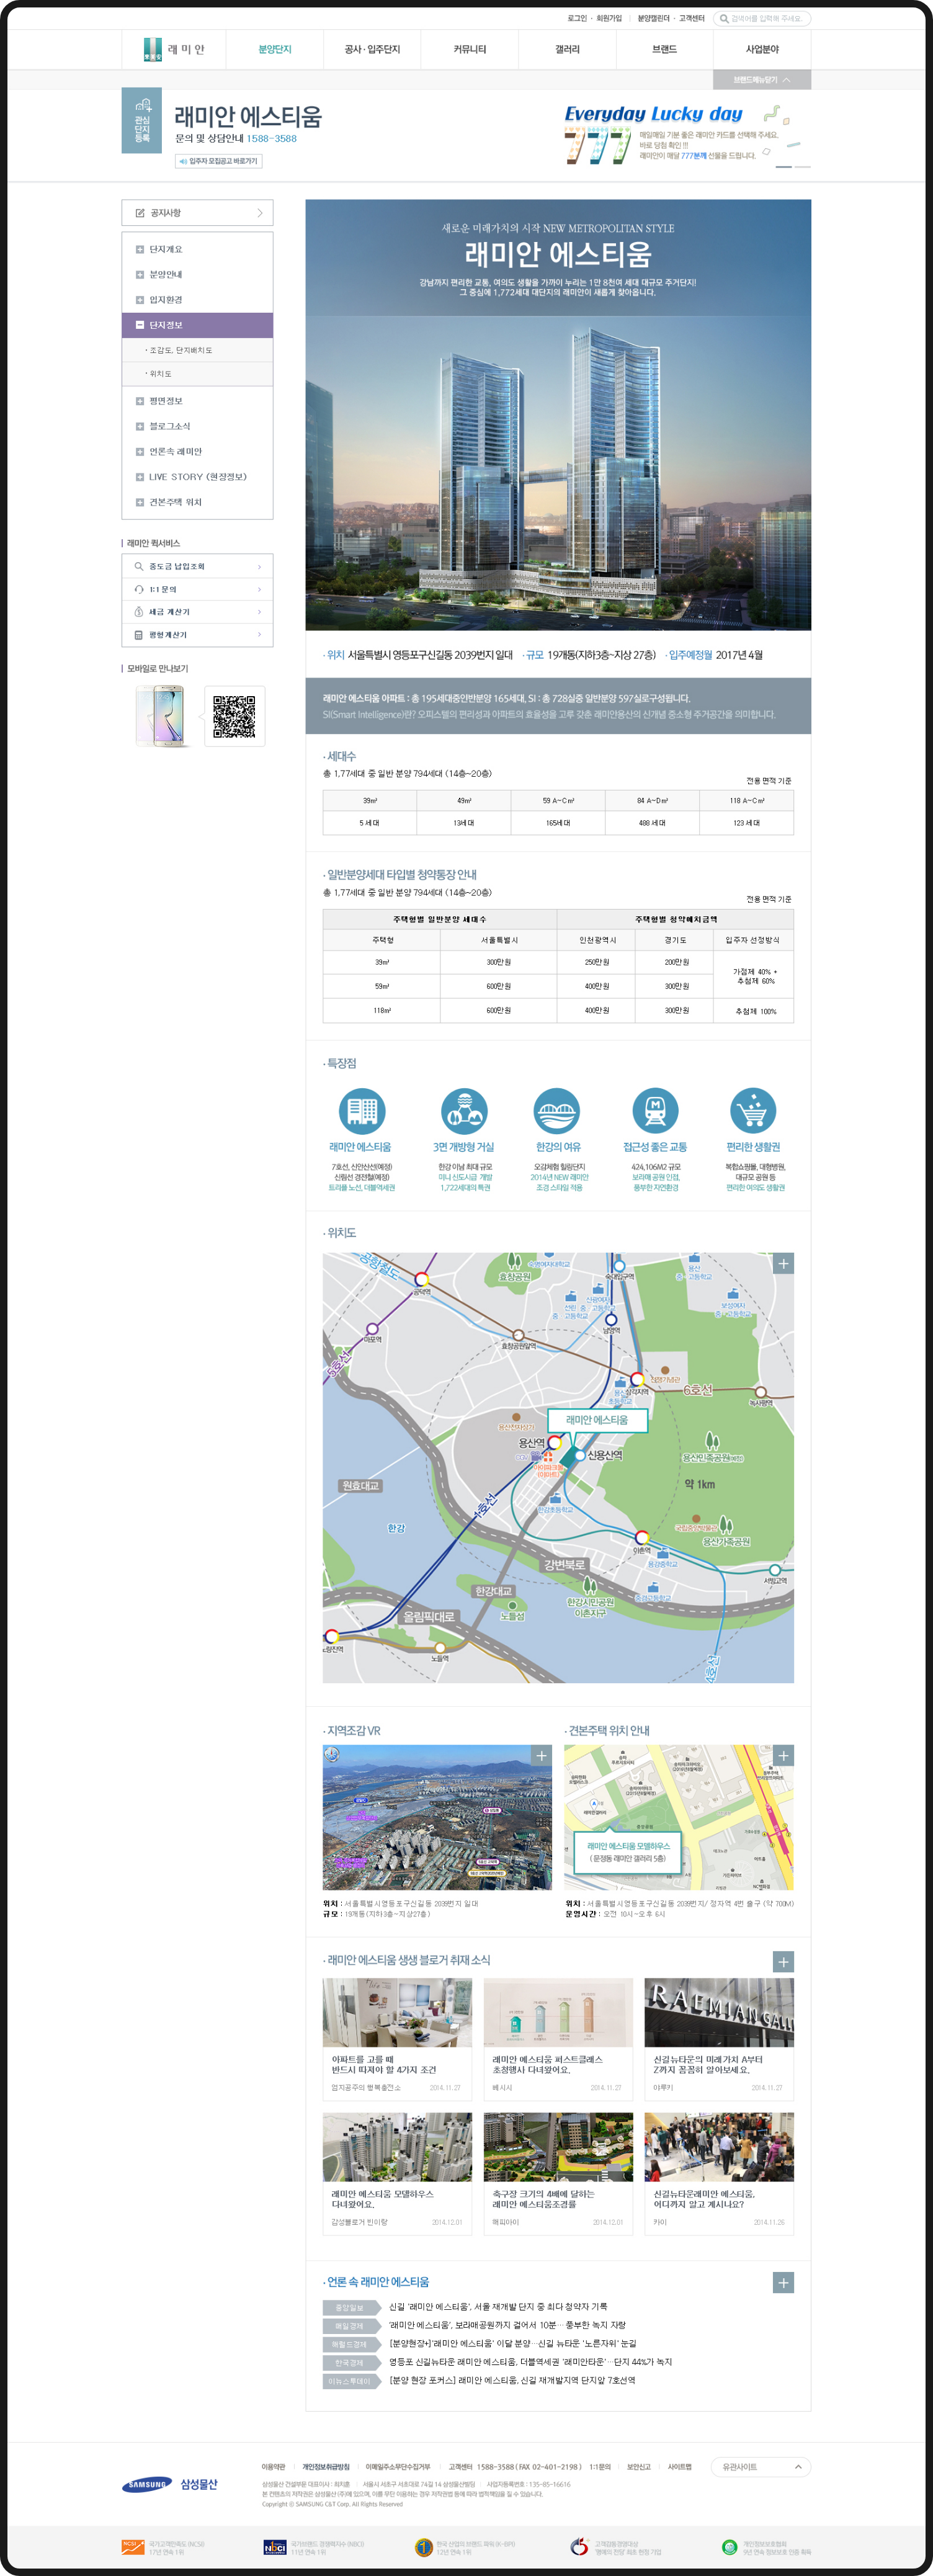Click the NBCI certification icon in the footer
Screen dimensions: 933x2576
[x=275, y=2547]
